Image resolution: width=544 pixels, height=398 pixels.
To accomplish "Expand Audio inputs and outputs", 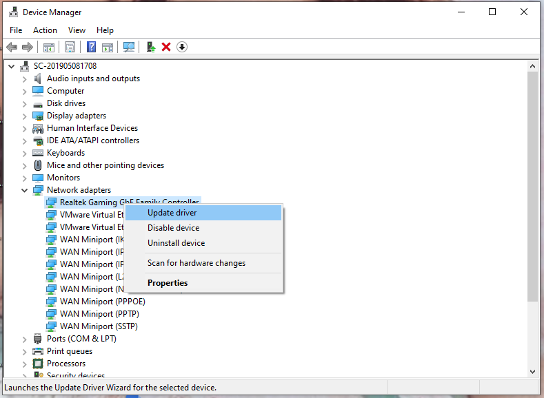I will coord(24,79).
